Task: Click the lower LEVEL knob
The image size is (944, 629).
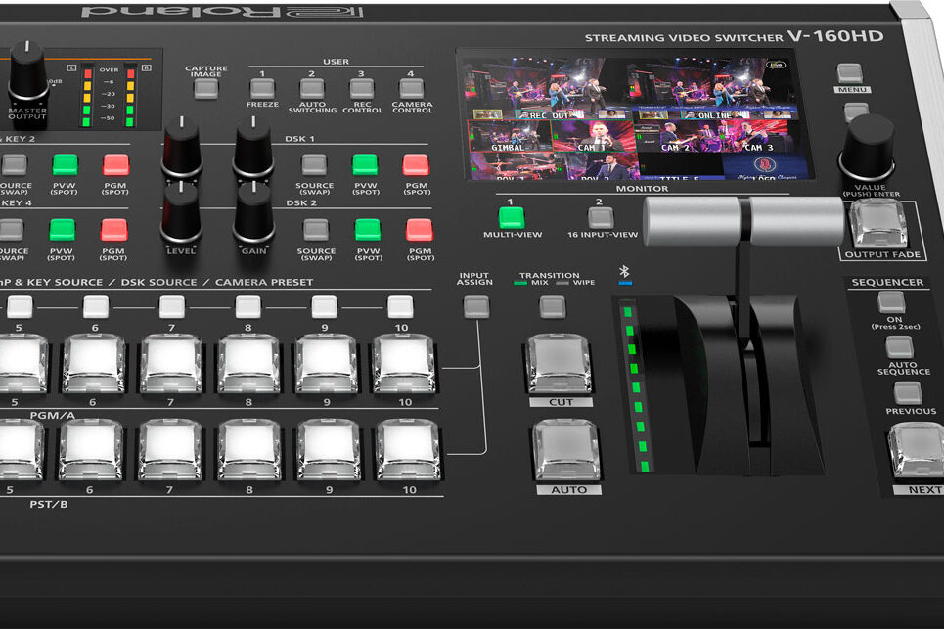Action: coord(181,213)
